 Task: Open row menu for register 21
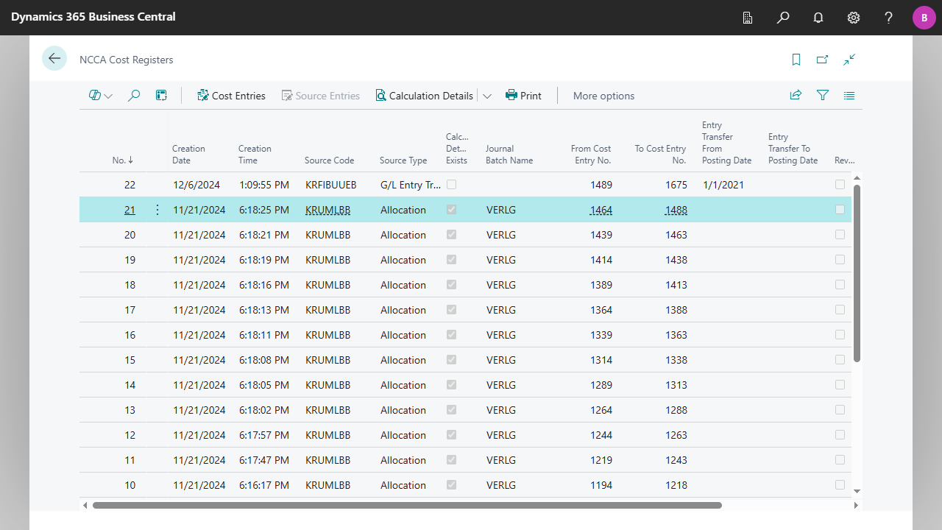tap(157, 210)
